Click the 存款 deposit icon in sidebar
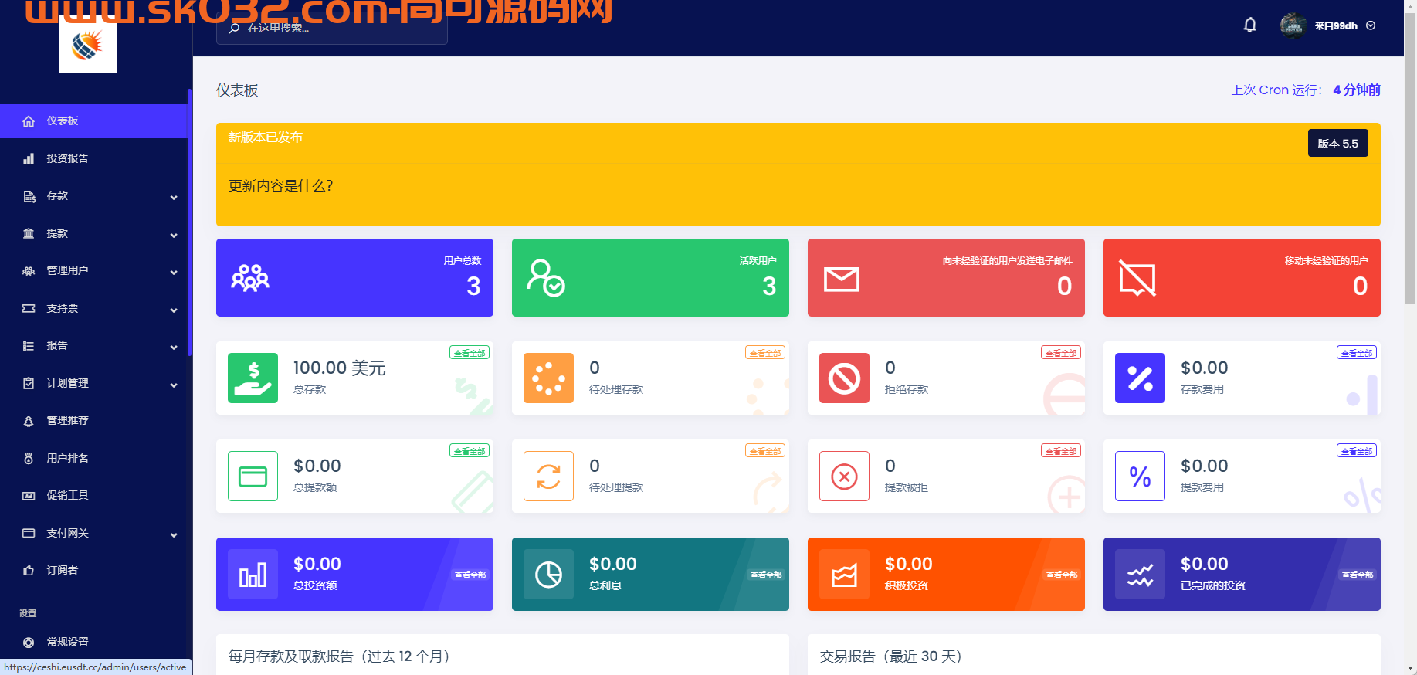This screenshot has width=1417, height=675. (x=29, y=196)
